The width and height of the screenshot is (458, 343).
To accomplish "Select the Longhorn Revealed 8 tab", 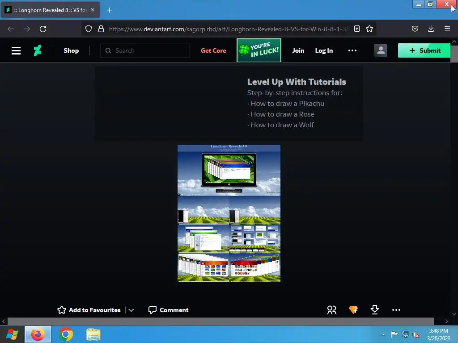I will click(50, 10).
